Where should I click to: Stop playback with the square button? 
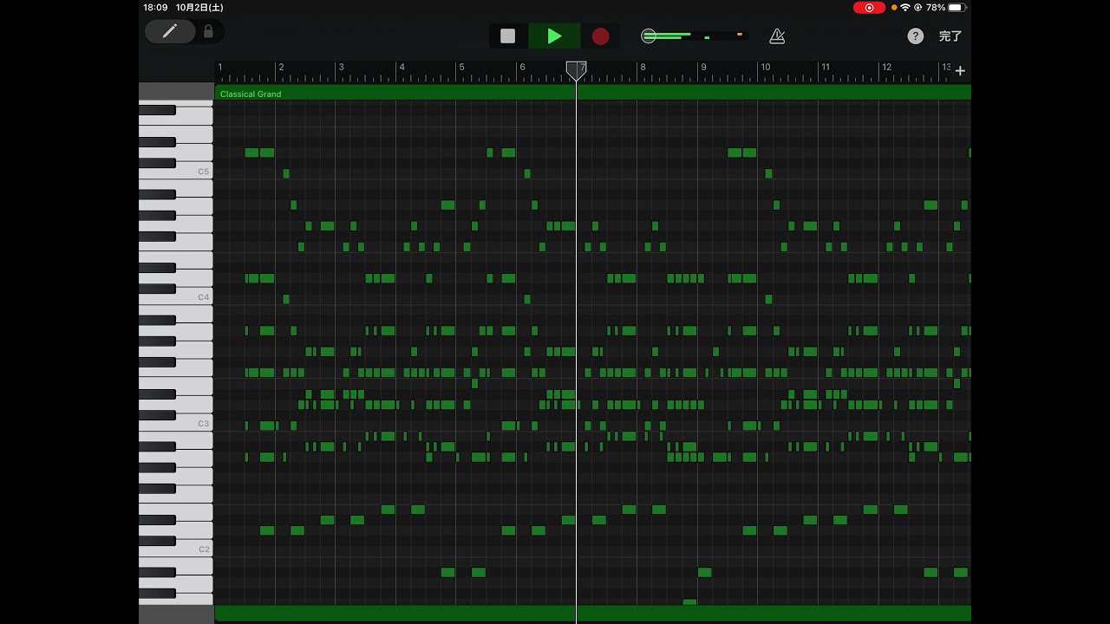[508, 36]
